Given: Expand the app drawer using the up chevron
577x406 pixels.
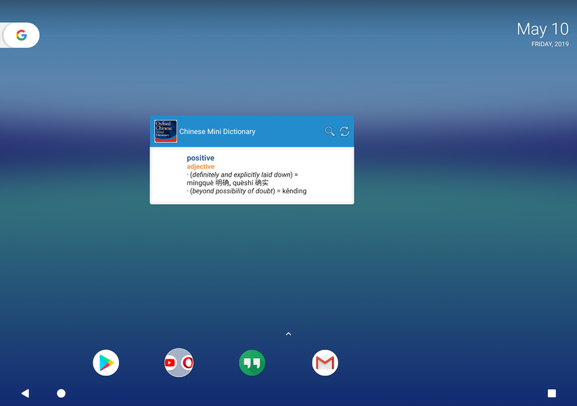Looking at the screenshot, I should [x=288, y=334].
